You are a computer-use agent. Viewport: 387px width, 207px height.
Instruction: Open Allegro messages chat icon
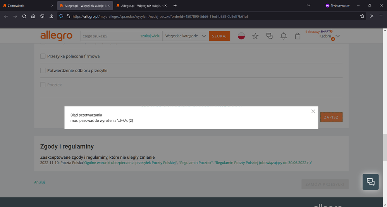pos(270,36)
